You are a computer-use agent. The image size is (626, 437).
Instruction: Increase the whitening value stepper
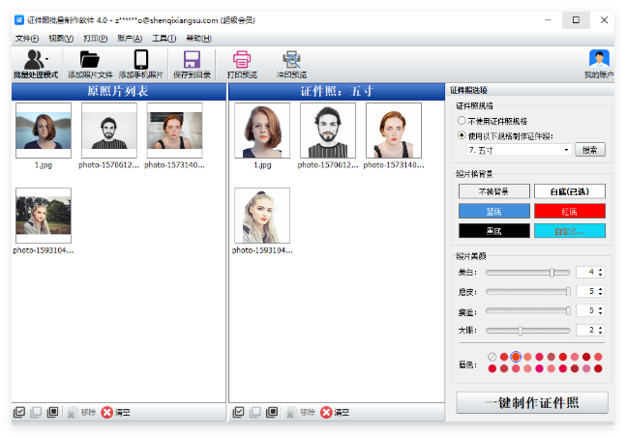[600, 270]
